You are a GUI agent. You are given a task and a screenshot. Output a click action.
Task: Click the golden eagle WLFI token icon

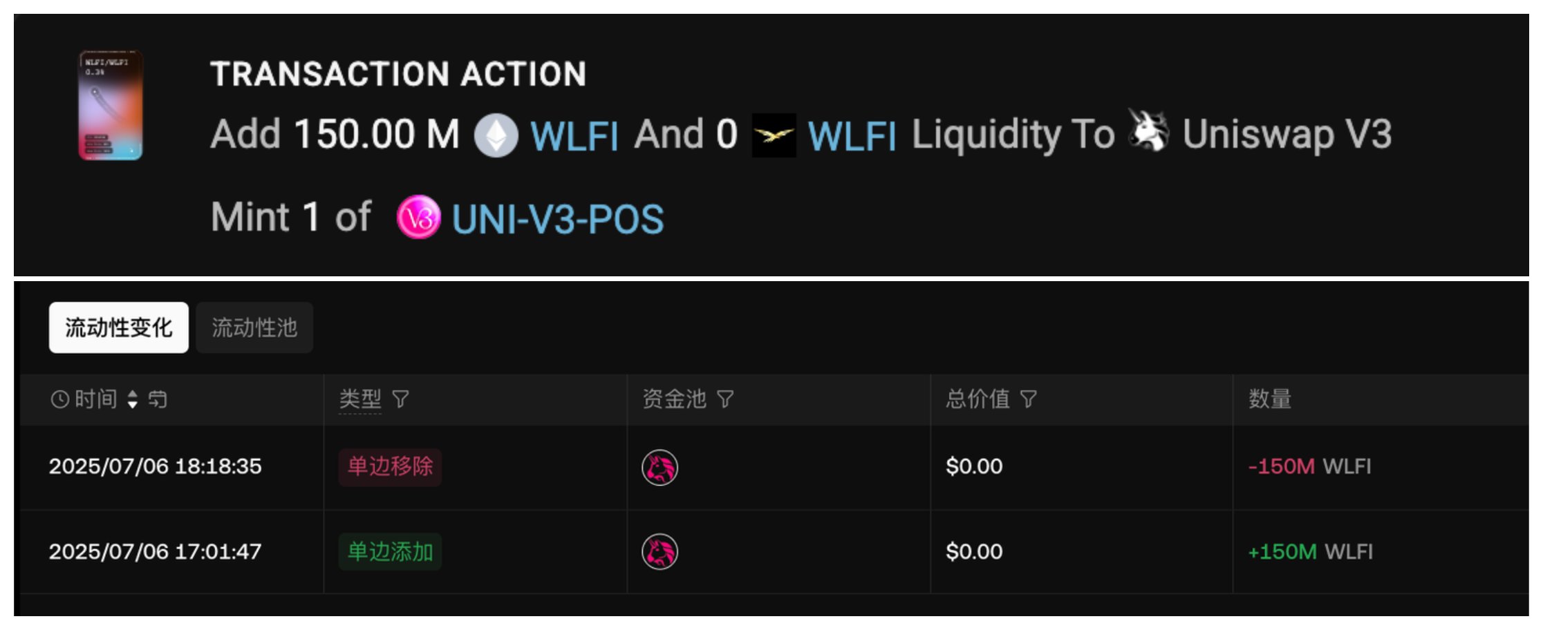[774, 135]
